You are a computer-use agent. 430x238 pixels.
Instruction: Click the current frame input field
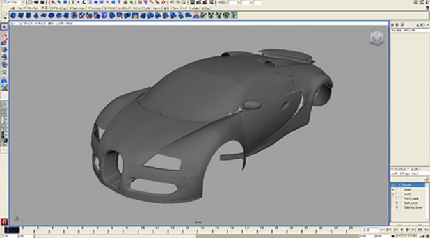pos(371,230)
